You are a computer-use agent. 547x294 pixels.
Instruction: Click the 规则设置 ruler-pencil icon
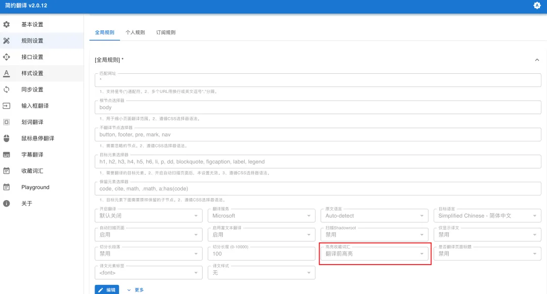7,40
